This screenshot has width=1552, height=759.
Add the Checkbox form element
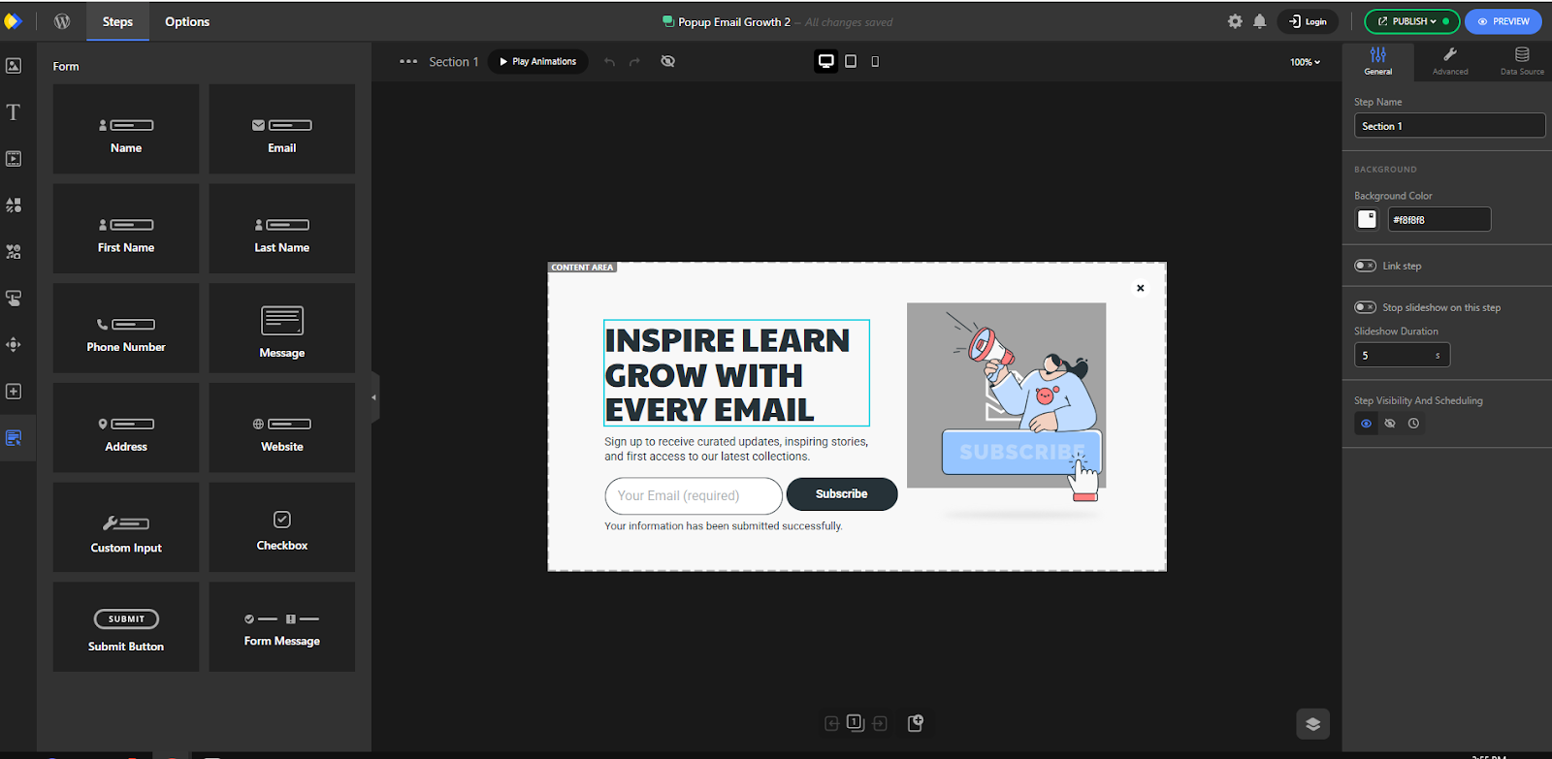coord(282,527)
